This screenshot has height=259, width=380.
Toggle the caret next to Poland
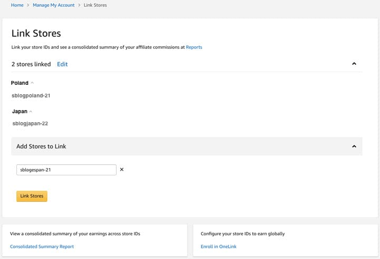click(x=32, y=83)
